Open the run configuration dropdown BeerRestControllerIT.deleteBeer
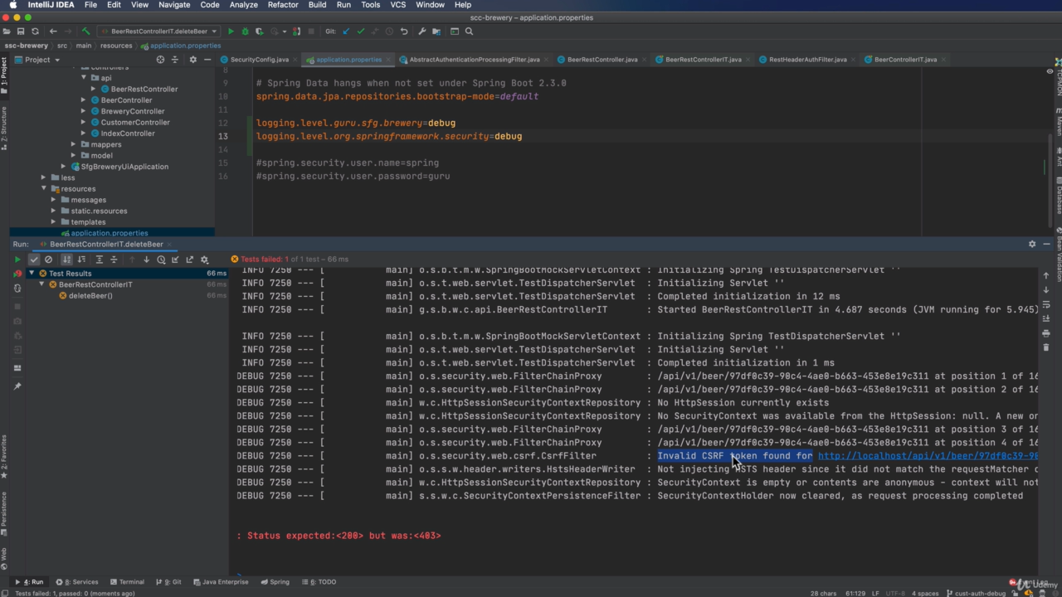This screenshot has height=597, width=1062. coord(158,32)
